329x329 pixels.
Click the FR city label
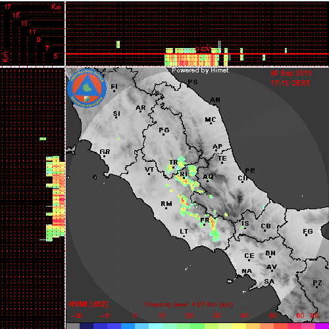click(x=205, y=220)
